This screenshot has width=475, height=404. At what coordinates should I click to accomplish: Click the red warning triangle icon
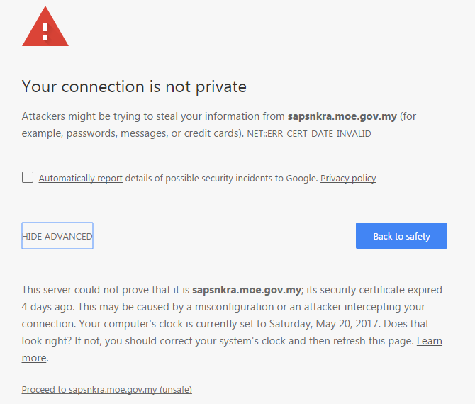click(x=45, y=29)
